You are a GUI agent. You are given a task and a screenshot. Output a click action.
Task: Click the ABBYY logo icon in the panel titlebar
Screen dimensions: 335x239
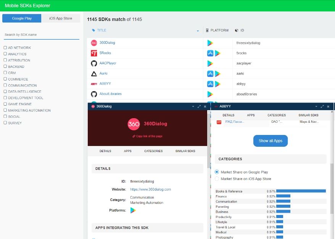216,106
